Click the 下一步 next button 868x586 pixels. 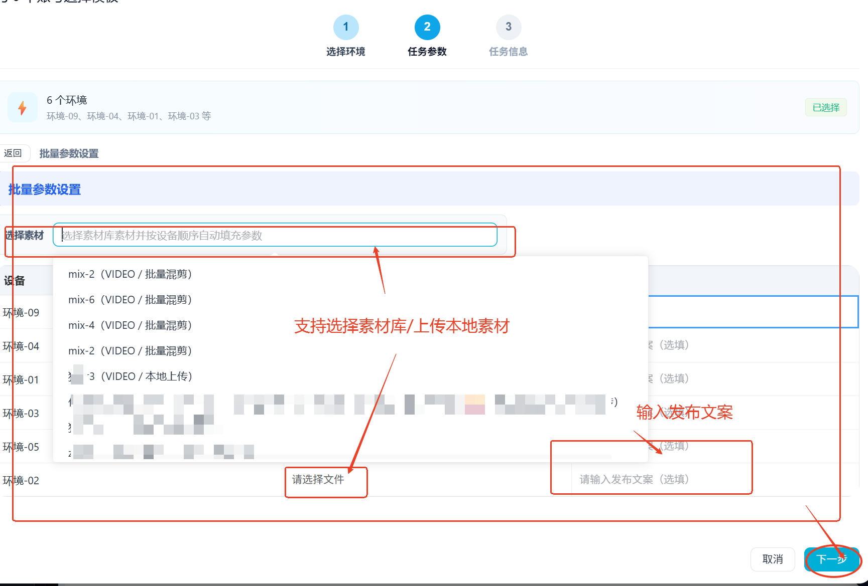[831, 559]
